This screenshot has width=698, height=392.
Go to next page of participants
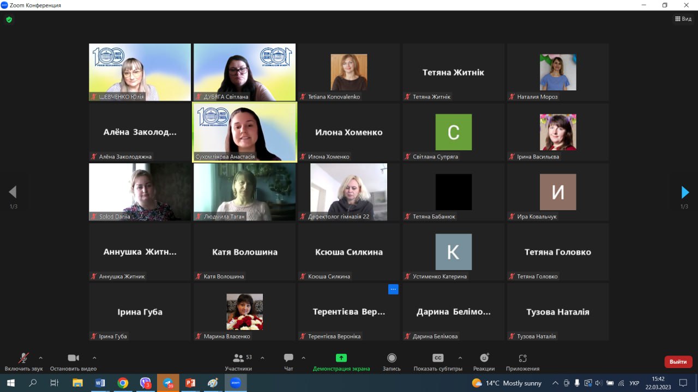pyautogui.click(x=685, y=192)
